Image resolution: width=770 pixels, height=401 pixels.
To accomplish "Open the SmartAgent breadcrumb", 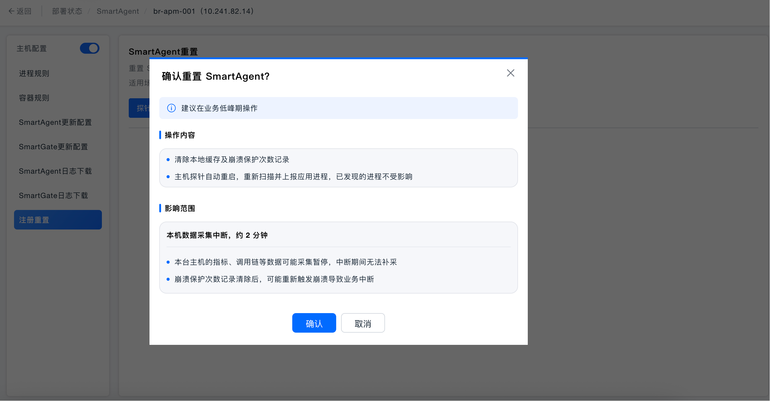I will tap(118, 11).
